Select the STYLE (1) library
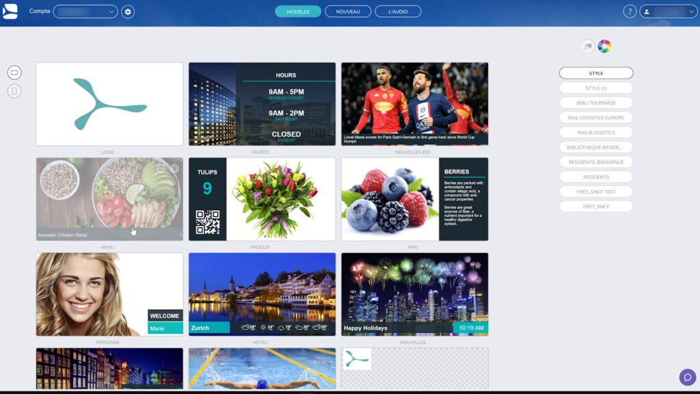Viewport: 700px width, 394px height. 596,88
